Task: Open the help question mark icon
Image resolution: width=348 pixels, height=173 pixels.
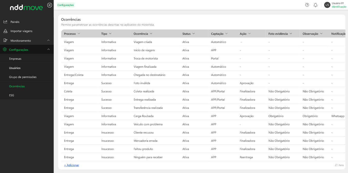Action: [307, 5]
